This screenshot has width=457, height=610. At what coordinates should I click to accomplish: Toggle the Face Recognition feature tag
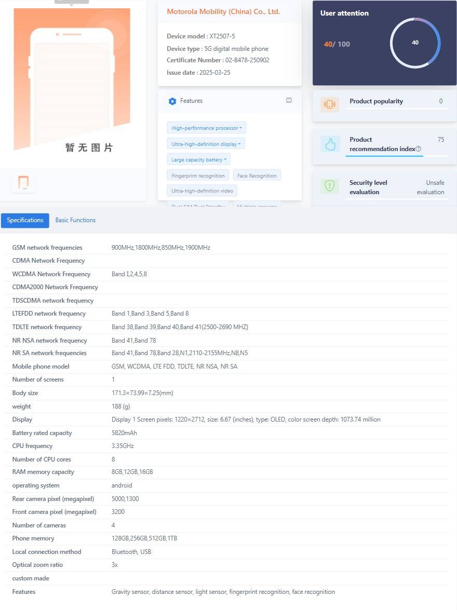click(x=257, y=176)
